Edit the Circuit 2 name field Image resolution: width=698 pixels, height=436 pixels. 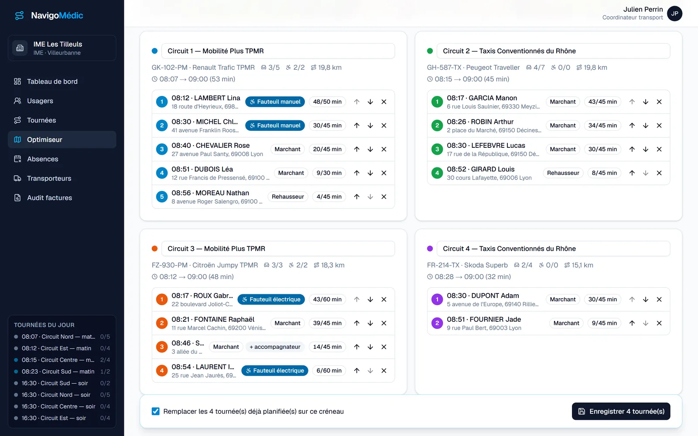pyautogui.click(x=553, y=51)
